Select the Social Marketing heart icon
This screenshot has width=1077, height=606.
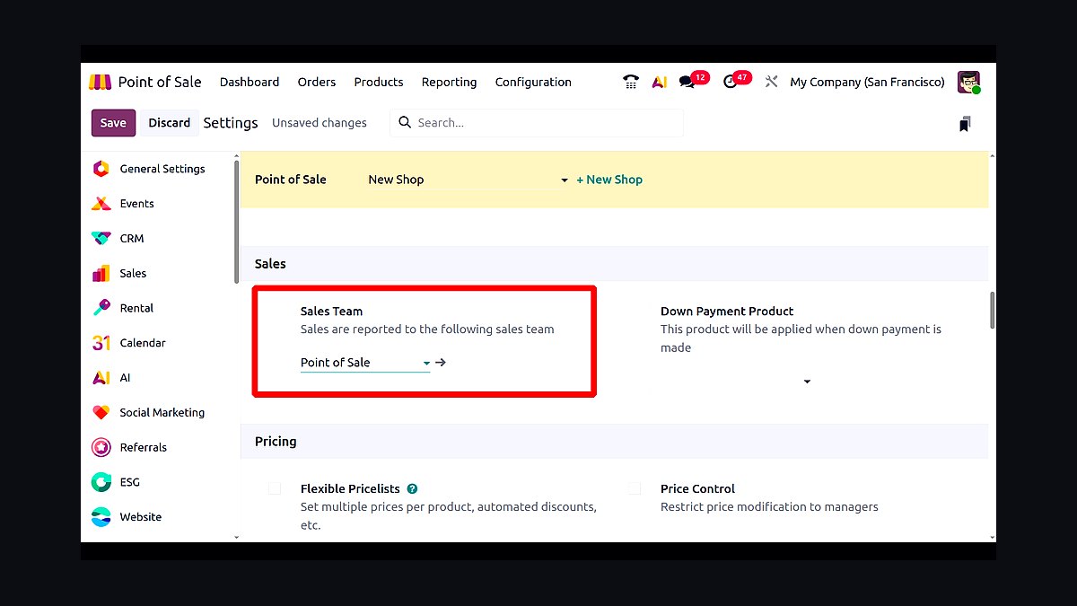click(x=101, y=413)
